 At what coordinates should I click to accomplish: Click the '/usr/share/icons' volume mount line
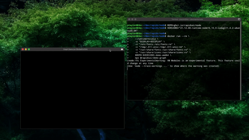coord(159,52)
